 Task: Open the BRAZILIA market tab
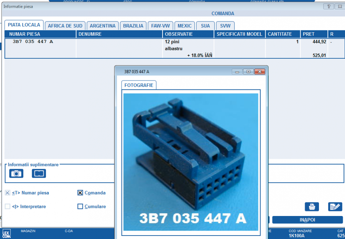(133, 26)
